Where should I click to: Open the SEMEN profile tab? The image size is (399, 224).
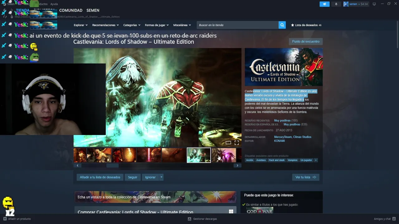pyautogui.click(x=93, y=10)
